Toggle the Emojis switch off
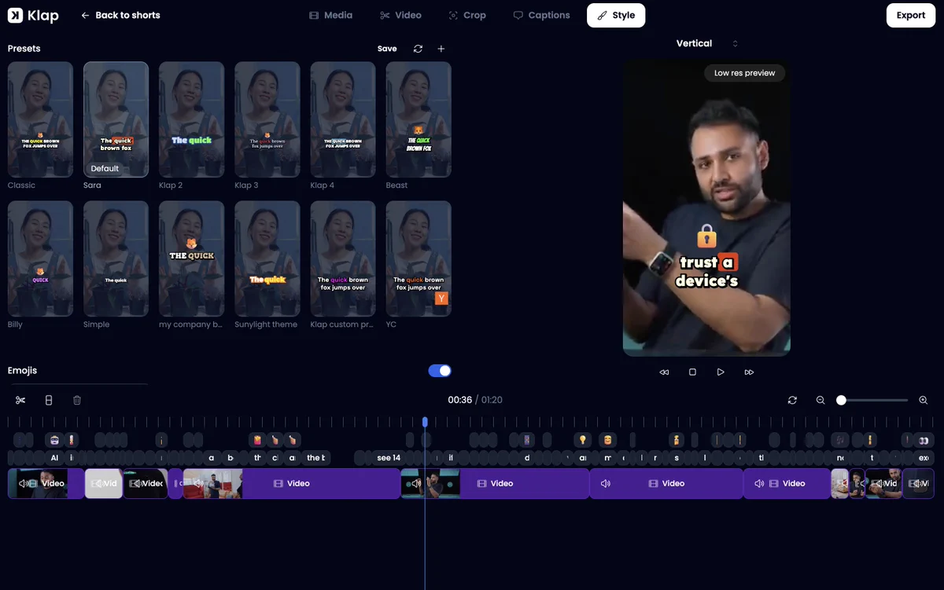Viewport: 944px width, 590px height. (x=440, y=371)
